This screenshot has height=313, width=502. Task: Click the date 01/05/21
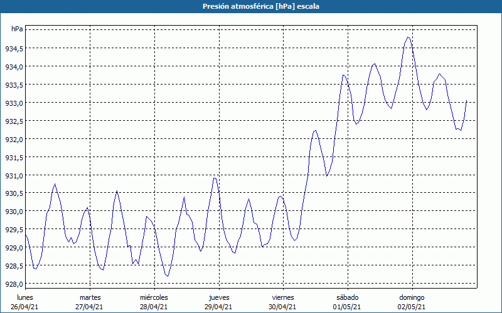(x=347, y=307)
